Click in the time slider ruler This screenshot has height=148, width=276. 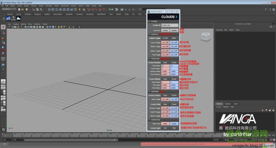110,136
